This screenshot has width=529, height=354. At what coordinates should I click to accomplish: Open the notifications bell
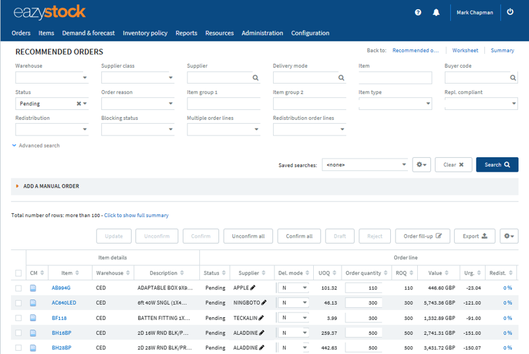(x=436, y=13)
